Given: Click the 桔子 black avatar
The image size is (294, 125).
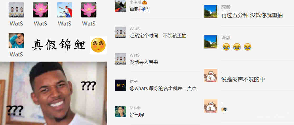Looking at the screenshot, I should (120, 85).
